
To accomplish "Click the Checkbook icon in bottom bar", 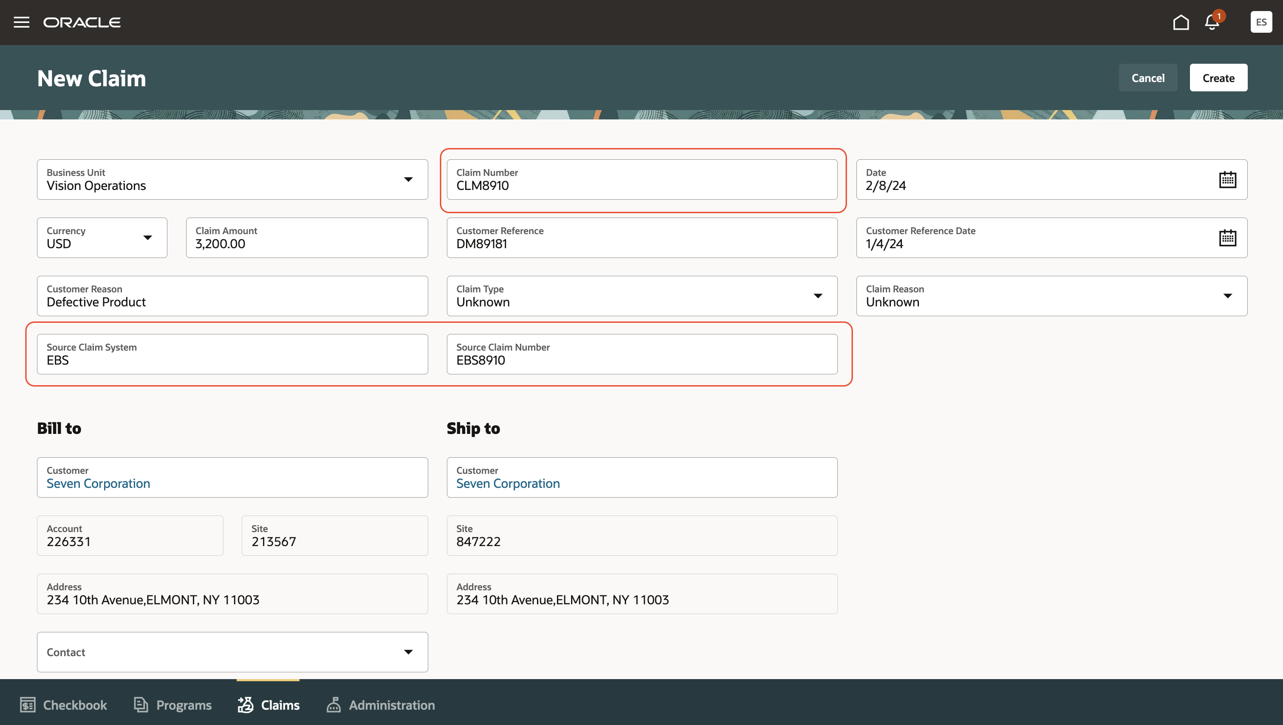I will coord(28,705).
